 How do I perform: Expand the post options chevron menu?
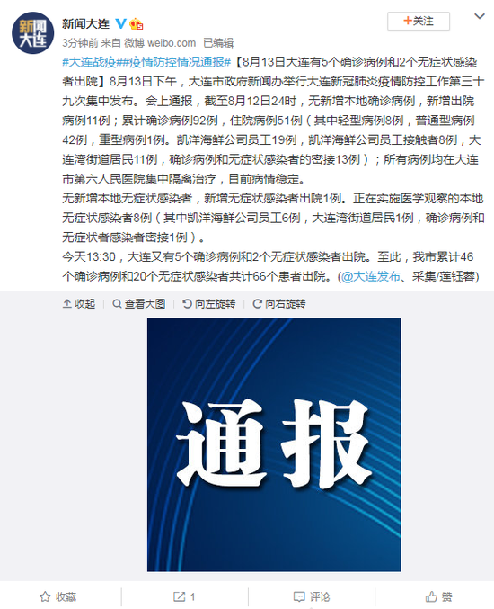(480, 16)
